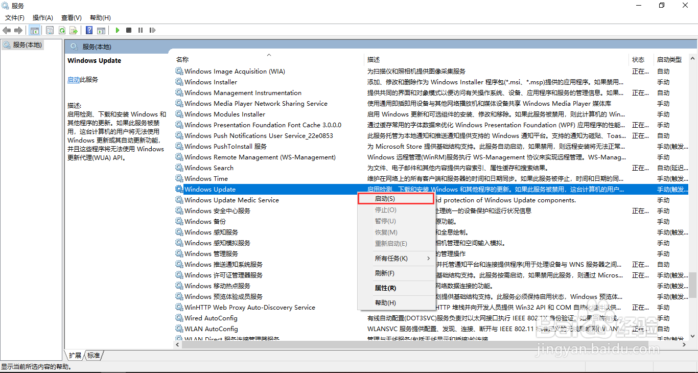The height and width of the screenshot is (373, 698).
Task: Open the 帮助(H) menu in menu bar
Action: (x=100, y=17)
